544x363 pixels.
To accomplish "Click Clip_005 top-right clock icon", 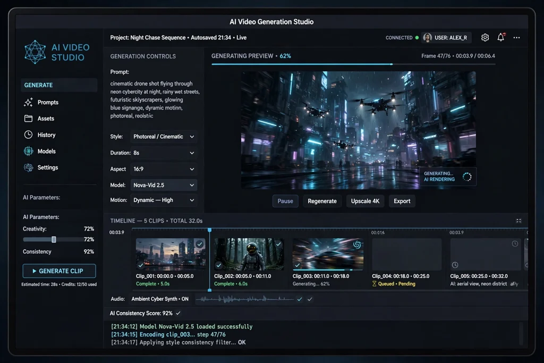I will click(515, 243).
